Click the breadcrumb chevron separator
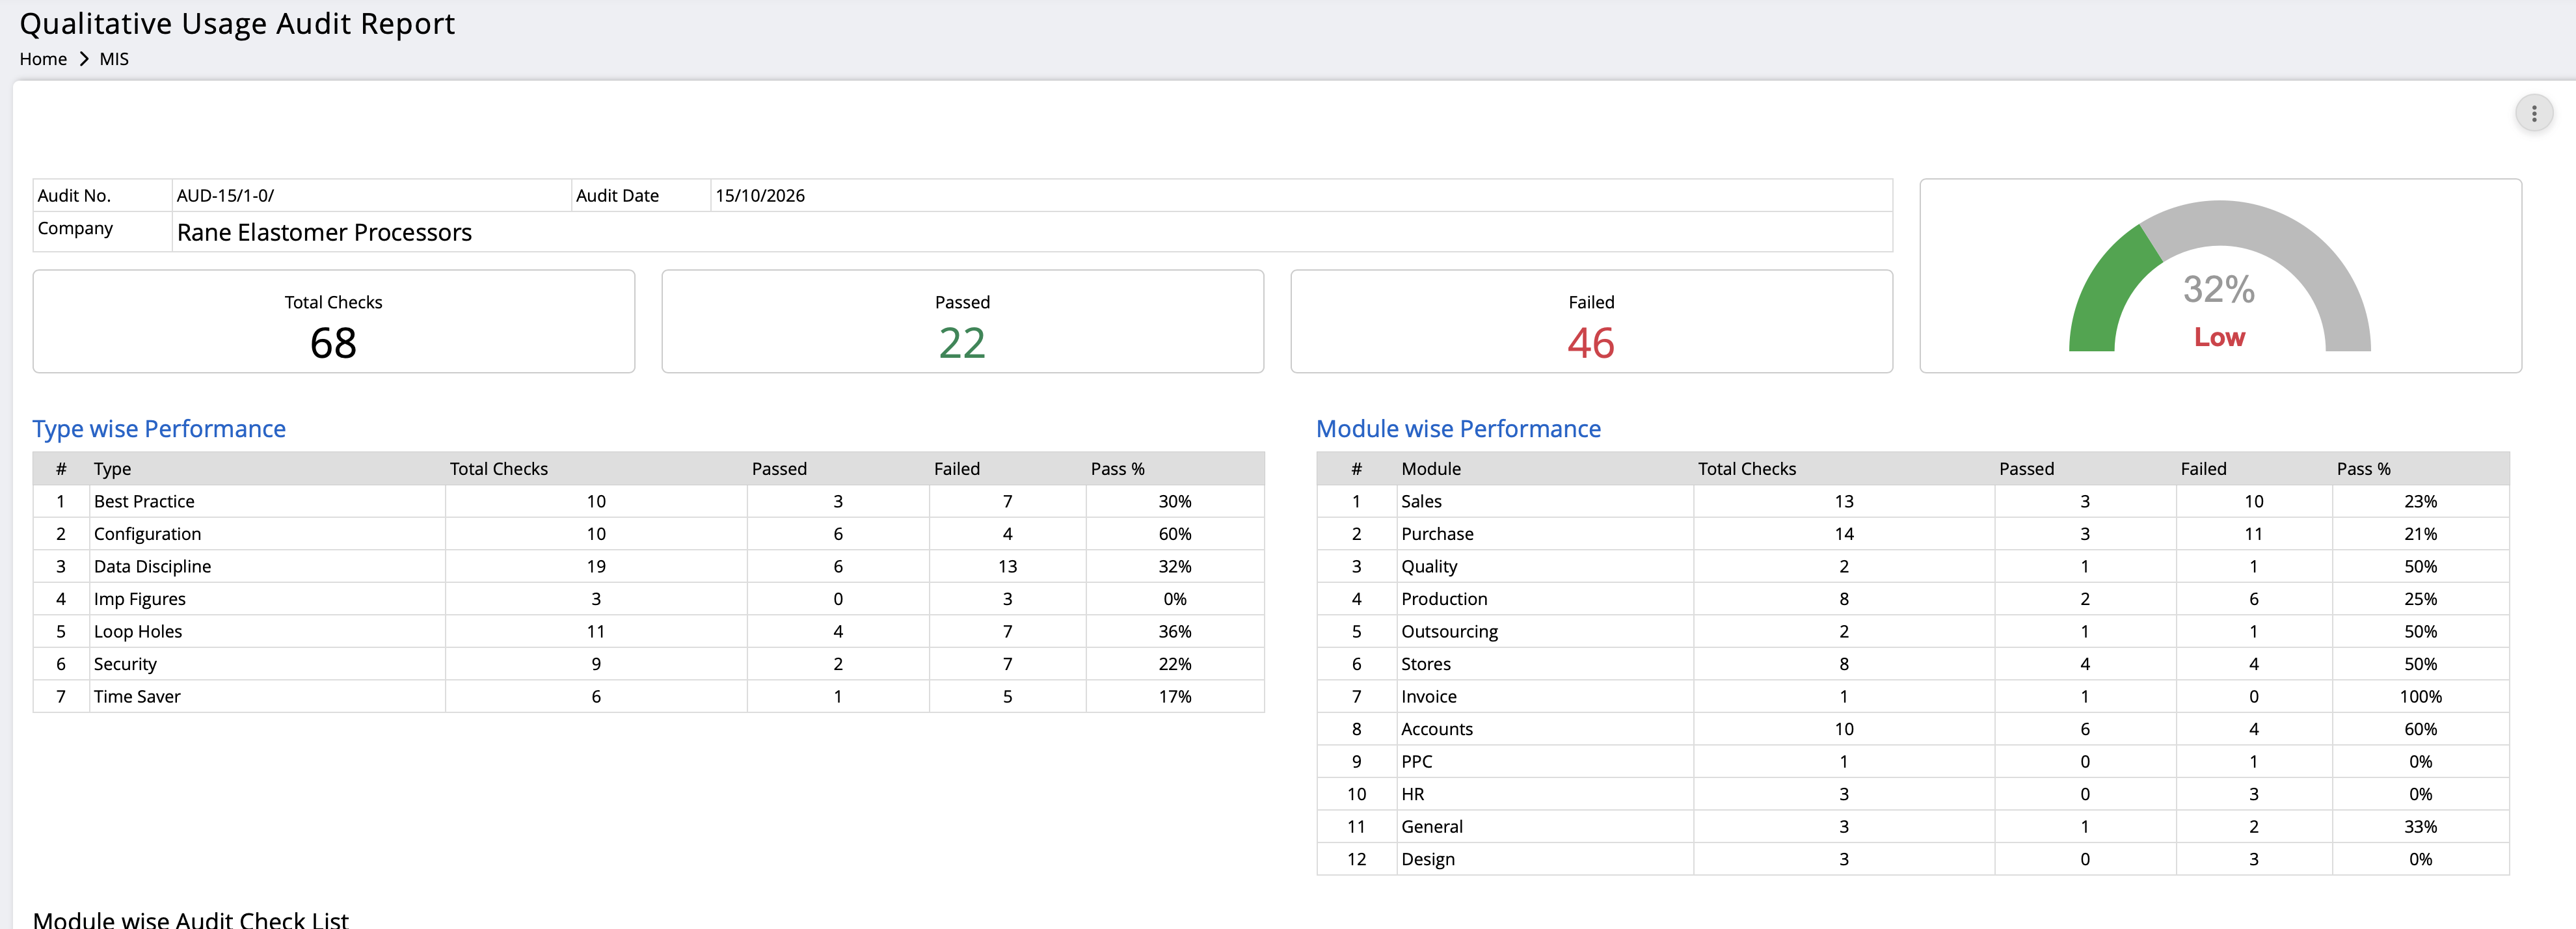The height and width of the screenshot is (929, 2576). [x=84, y=59]
